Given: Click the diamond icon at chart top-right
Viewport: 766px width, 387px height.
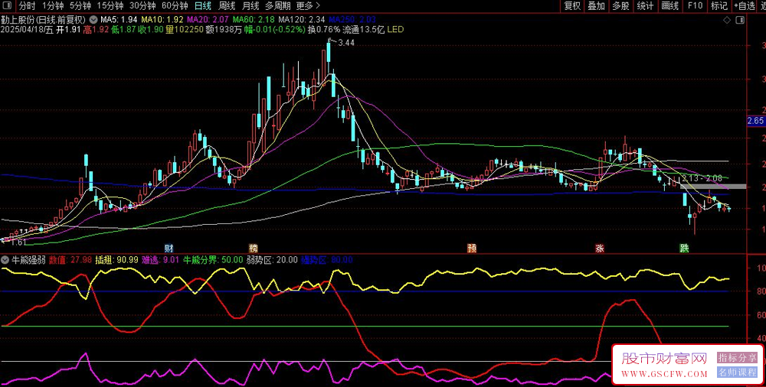Looking at the screenshot, I should (x=727, y=20).
